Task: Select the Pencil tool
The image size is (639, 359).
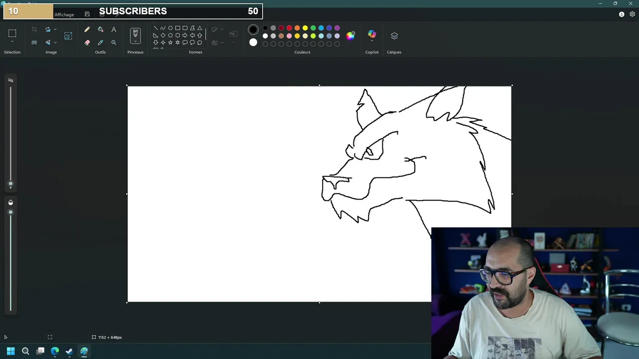Action: (x=87, y=29)
